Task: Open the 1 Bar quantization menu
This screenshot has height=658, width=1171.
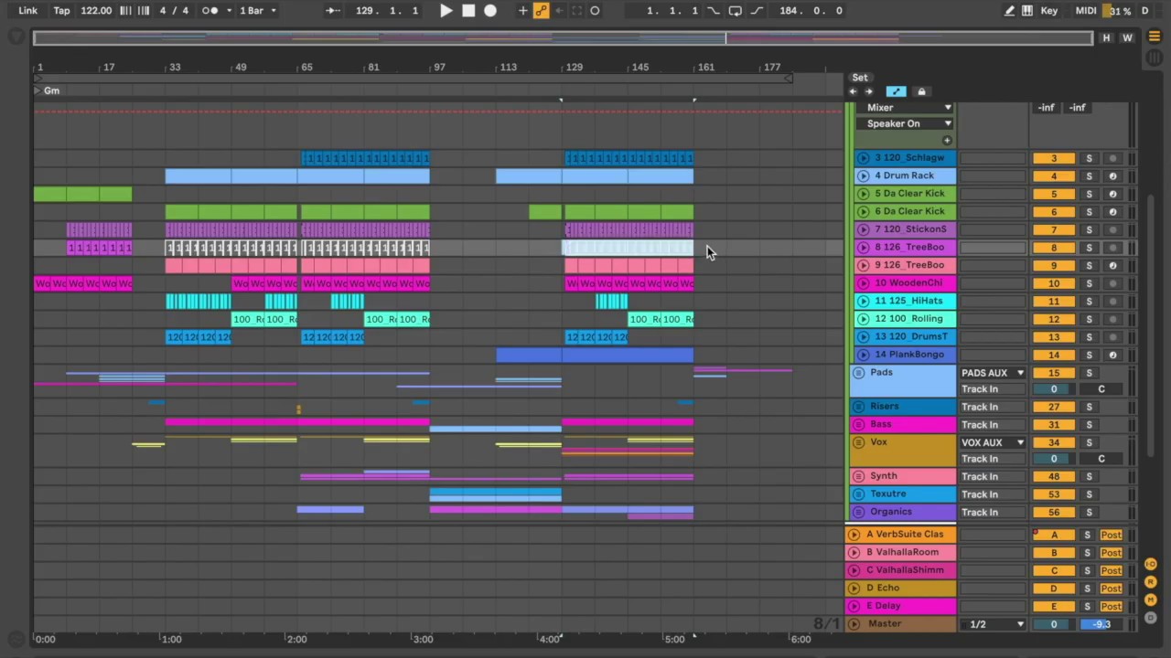Action: [x=258, y=11]
